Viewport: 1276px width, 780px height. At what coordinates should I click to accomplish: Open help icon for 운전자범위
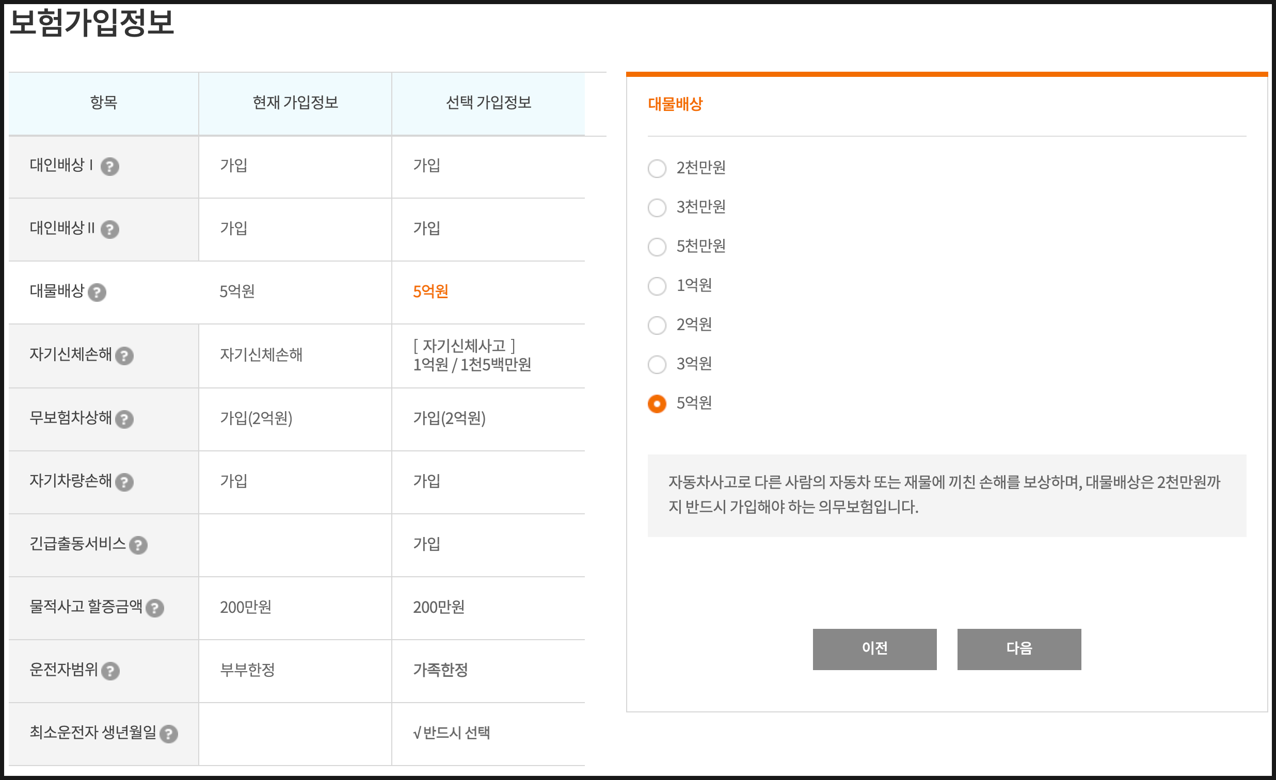(110, 671)
